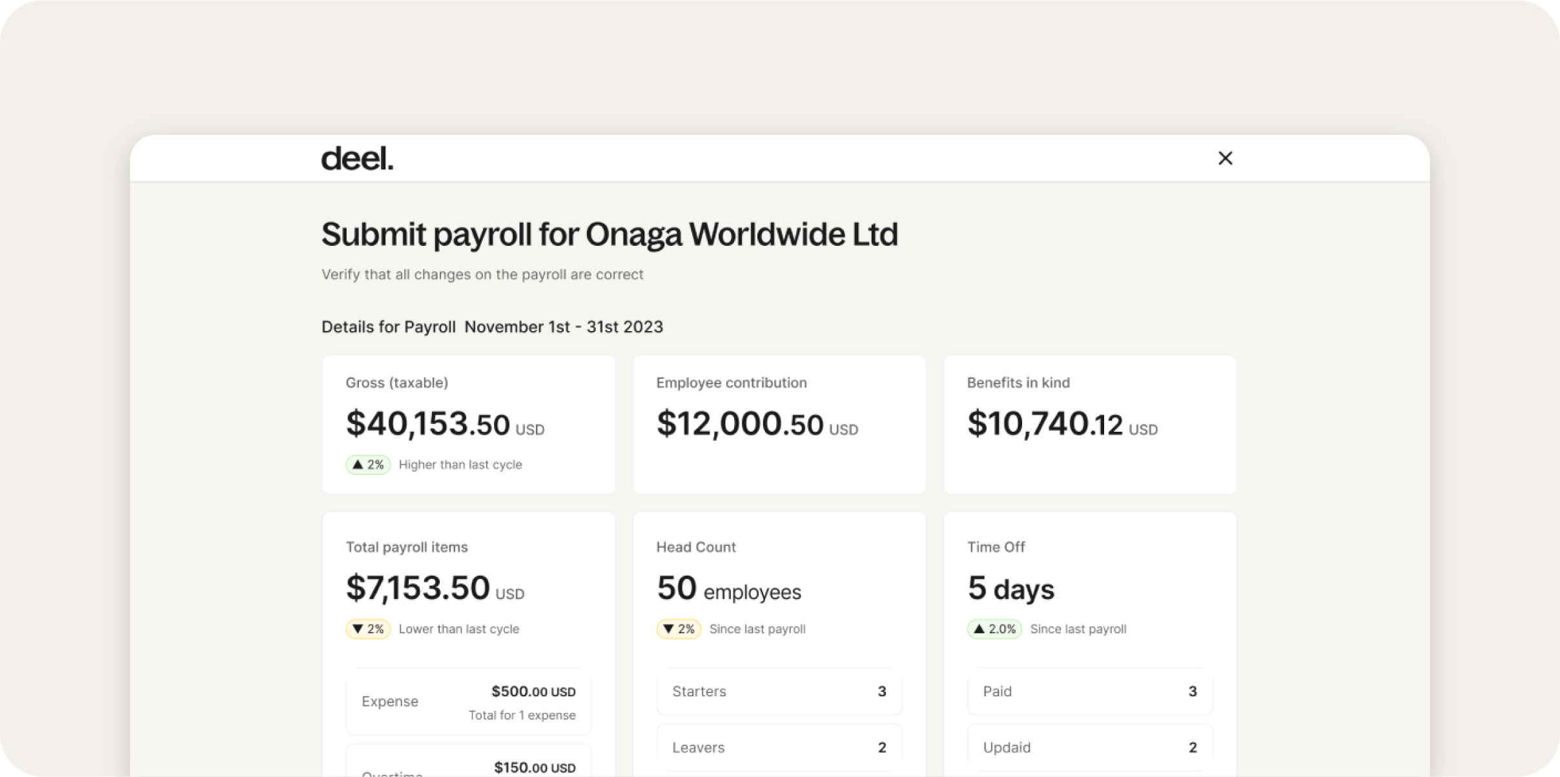Click the deel logo
The height and width of the screenshot is (777, 1560).
click(x=356, y=158)
